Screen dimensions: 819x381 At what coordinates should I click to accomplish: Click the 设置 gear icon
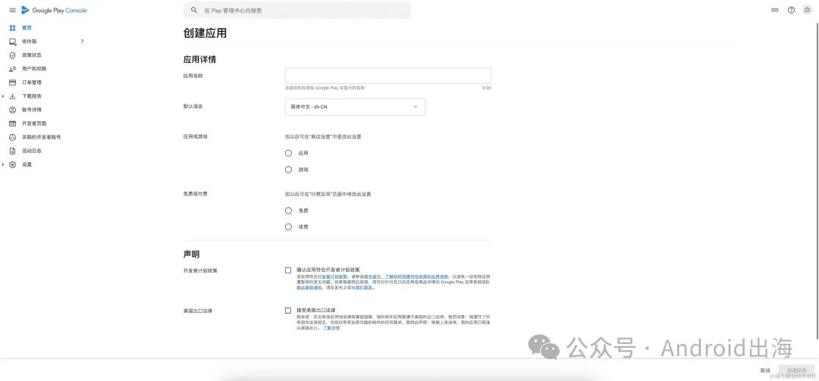[13, 164]
